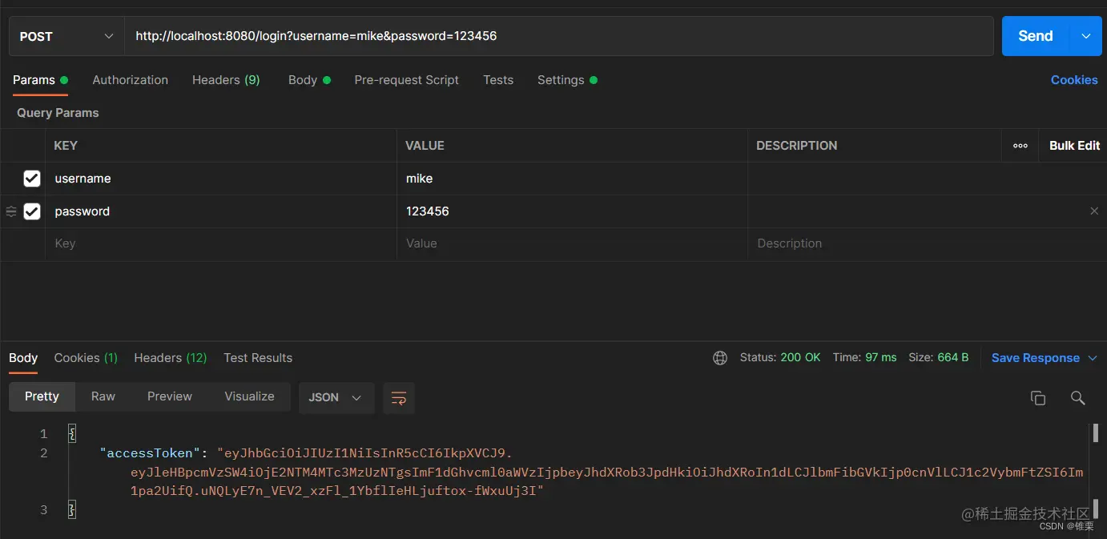1107x539 pixels.
Task: Open the response Headers (12) tab
Action: pos(171,358)
